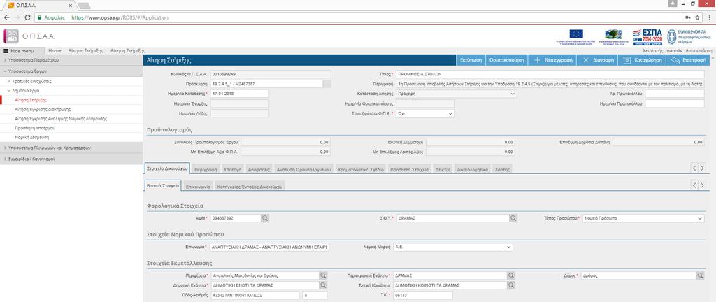Open the Επιλεξιμότητα Φ.Π.Α. dropdown
Image resolution: width=716 pixels, height=302 pixels.
[x=425, y=113]
